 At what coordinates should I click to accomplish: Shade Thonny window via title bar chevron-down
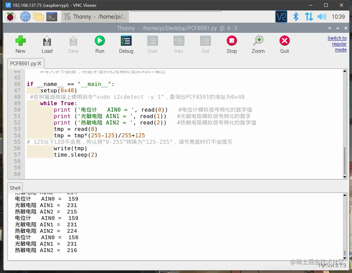pyautogui.click(x=330, y=28)
